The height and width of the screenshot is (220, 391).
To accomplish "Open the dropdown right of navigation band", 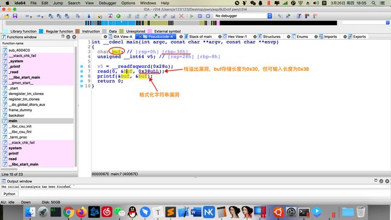I will 388,23.
